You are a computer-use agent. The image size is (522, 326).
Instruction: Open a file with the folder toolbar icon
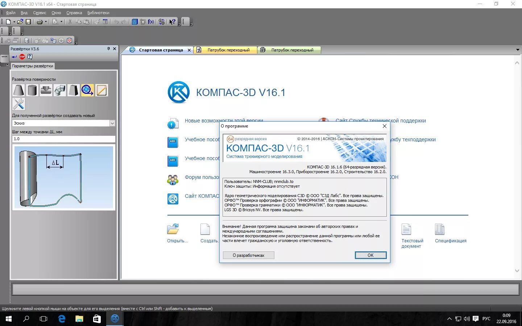[20, 22]
